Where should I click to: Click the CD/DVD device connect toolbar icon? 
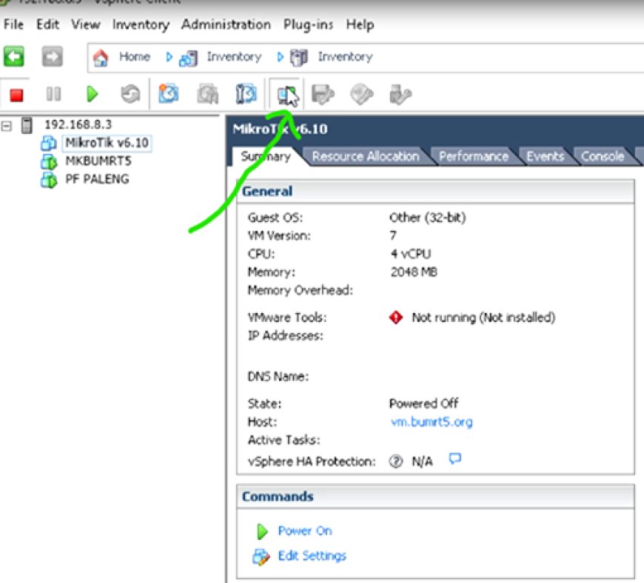(361, 95)
